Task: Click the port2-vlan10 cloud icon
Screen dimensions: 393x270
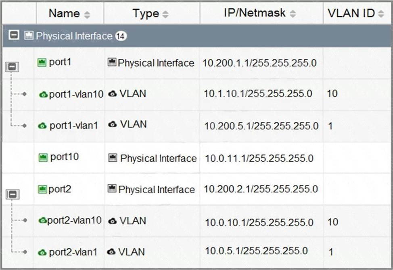Action: 42,220
